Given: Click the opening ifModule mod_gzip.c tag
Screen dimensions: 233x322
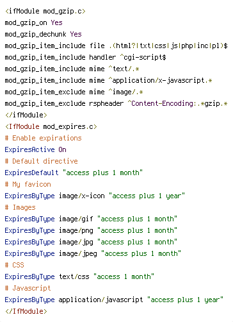Looking at the screenshot, I should click(x=45, y=11).
